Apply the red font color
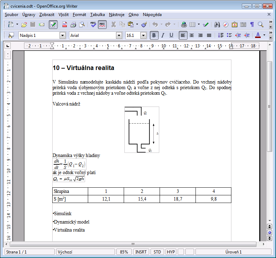 [x=258, y=36]
